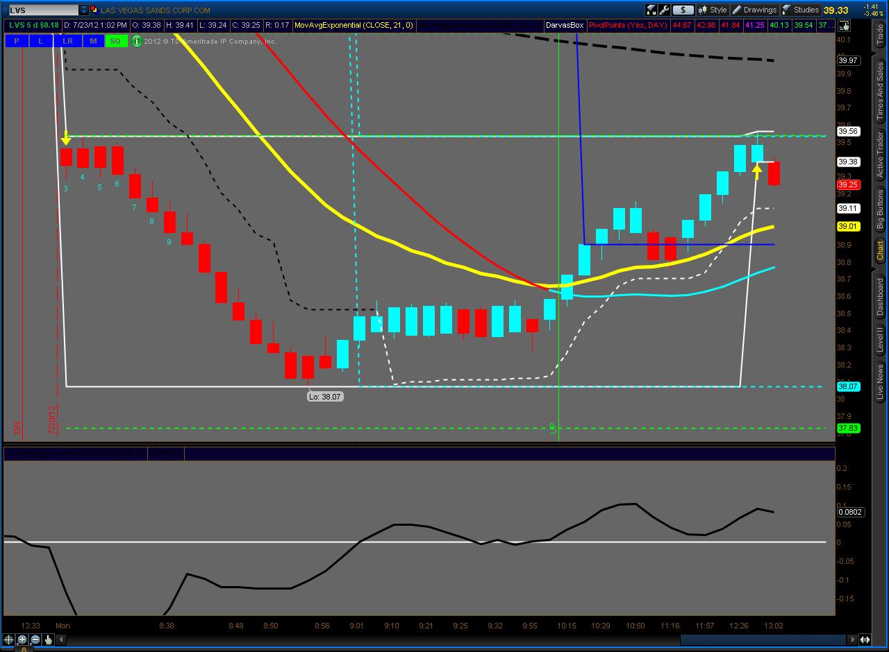Click the blue M label button
The image size is (889, 652).
[93, 41]
